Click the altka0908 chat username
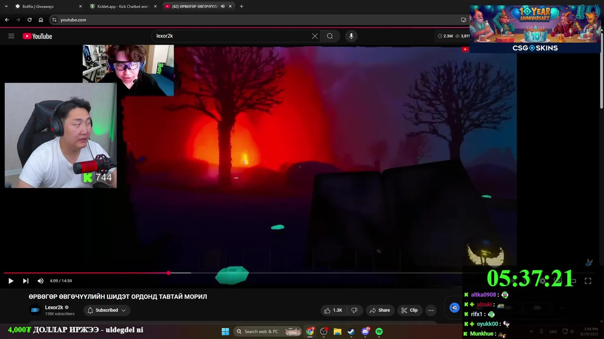The image size is (604, 339). tap(483, 295)
